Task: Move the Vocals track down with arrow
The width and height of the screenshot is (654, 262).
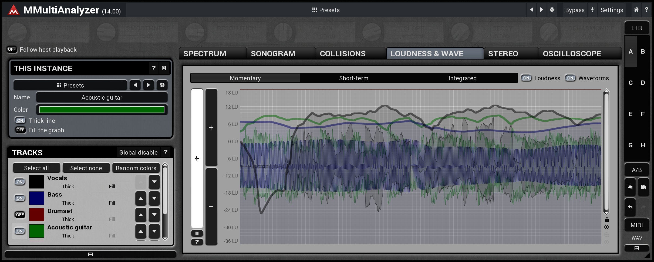Action: (x=154, y=182)
